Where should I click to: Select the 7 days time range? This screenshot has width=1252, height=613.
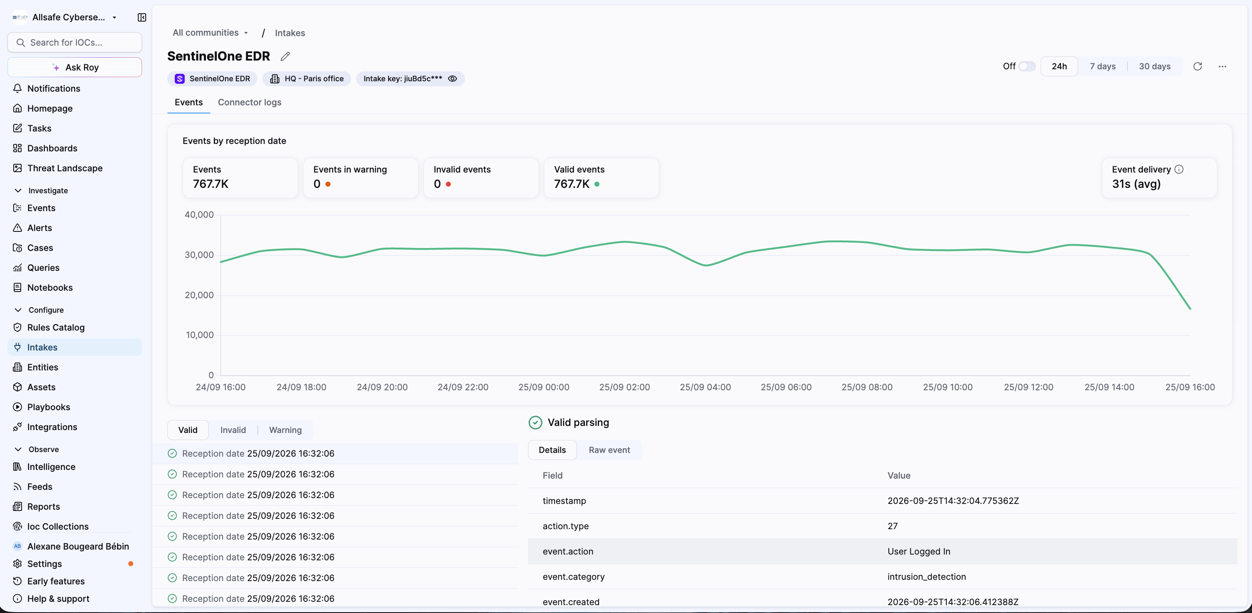1103,66
